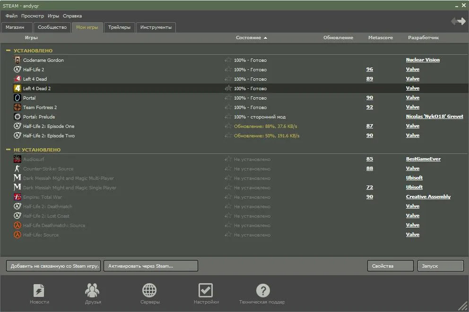The width and height of the screenshot is (469, 312).
Task: Click the Team Fortress 2 game icon
Action: (17, 107)
